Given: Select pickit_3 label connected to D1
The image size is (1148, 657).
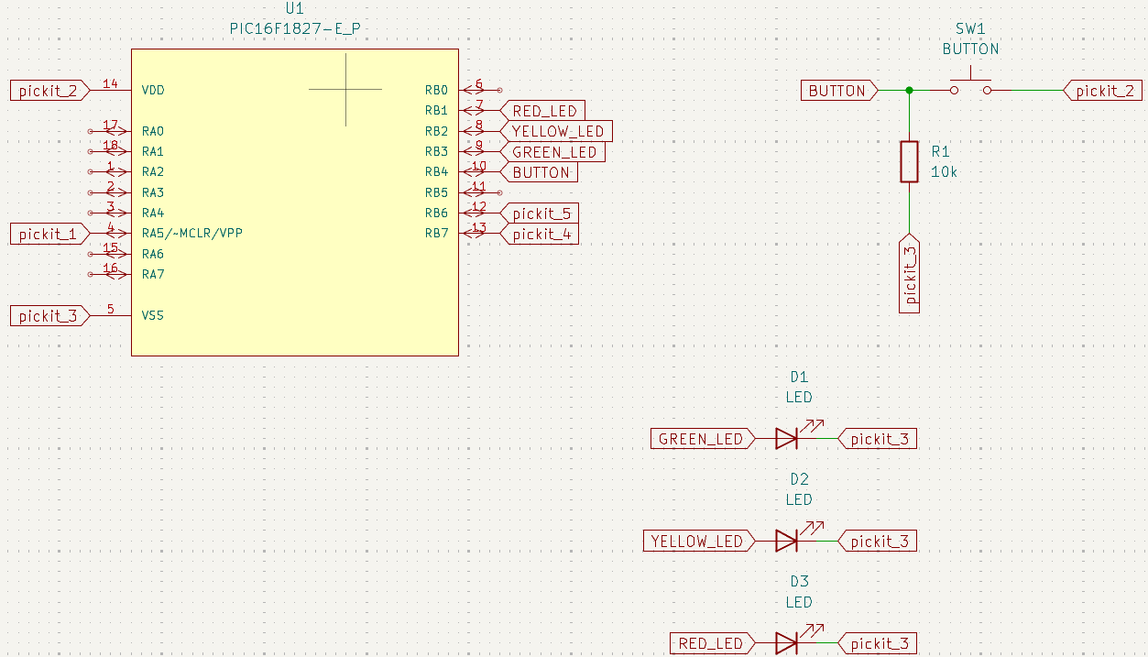Looking at the screenshot, I should (x=878, y=439).
